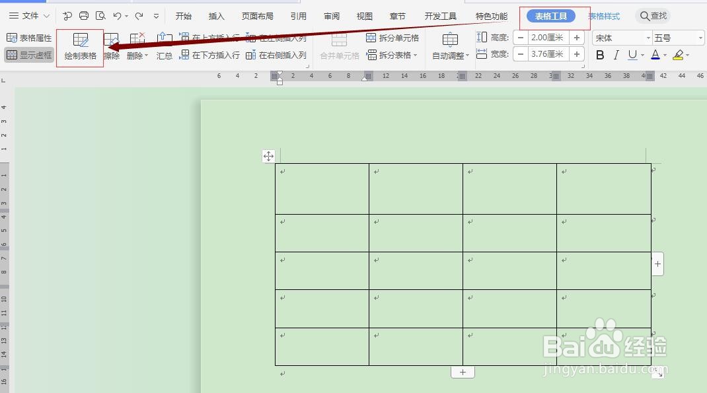Image resolution: width=707 pixels, height=393 pixels.
Task: Switch to the 插入 ribbon tab
Action: [x=216, y=16]
